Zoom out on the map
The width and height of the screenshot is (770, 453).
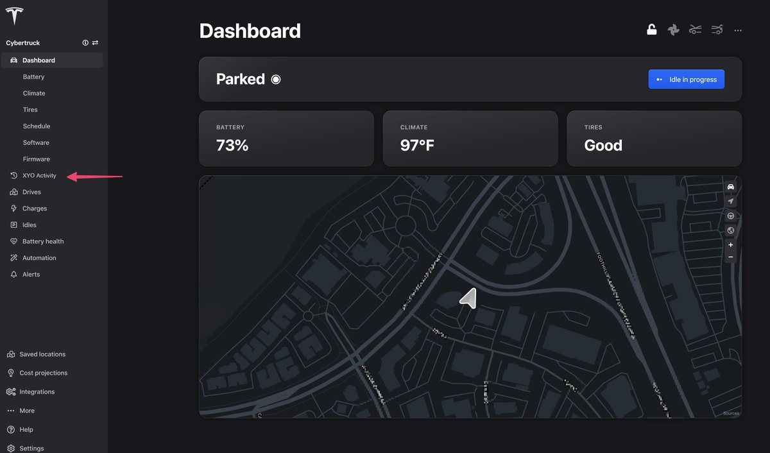(x=730, y=257)
